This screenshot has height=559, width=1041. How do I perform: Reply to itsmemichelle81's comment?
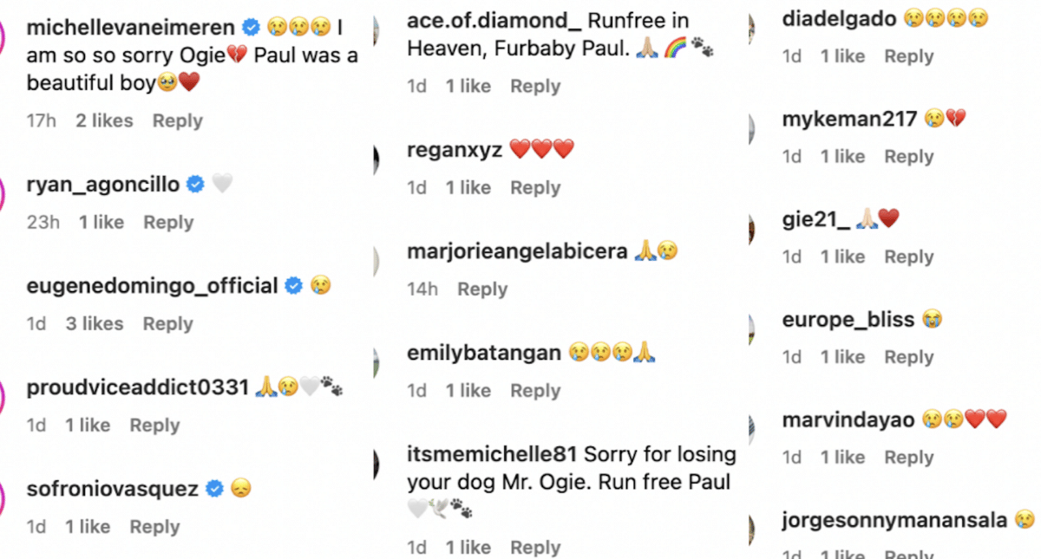point(535,547)
